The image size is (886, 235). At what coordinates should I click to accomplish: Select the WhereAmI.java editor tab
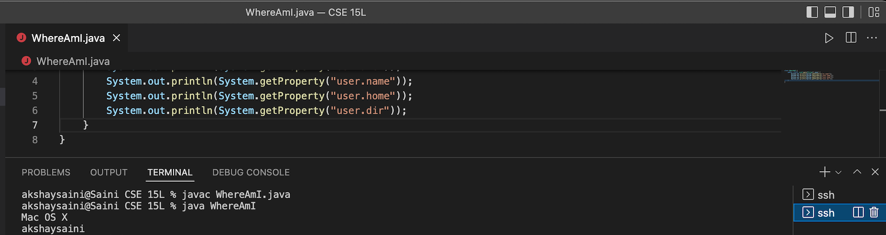pos(67,38)
